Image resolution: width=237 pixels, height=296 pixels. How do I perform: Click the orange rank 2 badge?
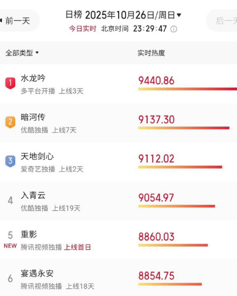click(x=10, y=122)
